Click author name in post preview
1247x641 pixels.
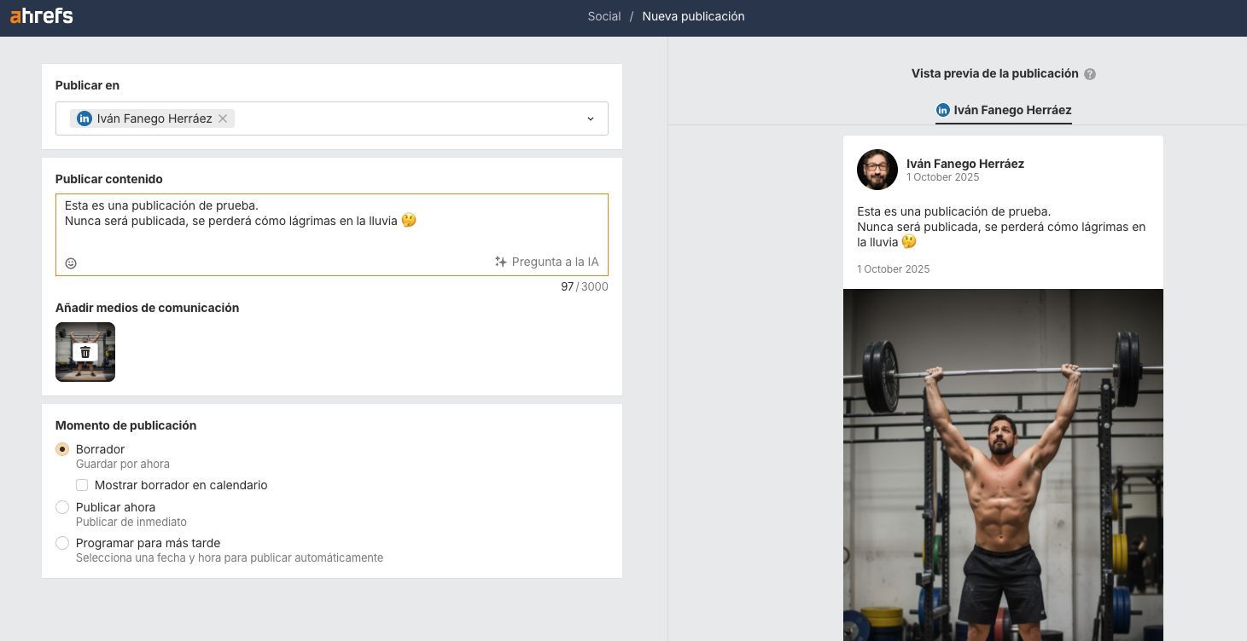coord(964,164)
